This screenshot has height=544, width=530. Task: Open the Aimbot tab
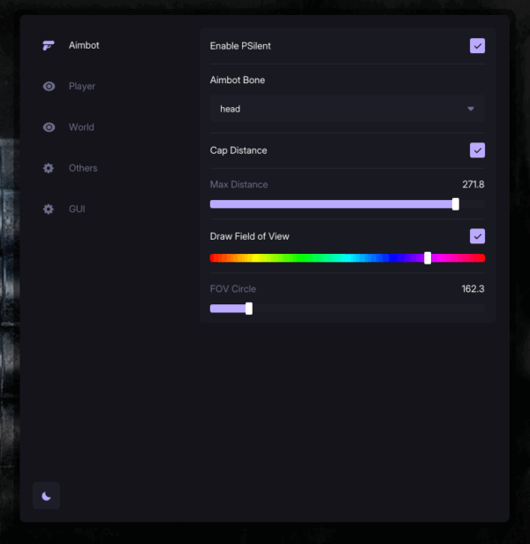(84, 45)
